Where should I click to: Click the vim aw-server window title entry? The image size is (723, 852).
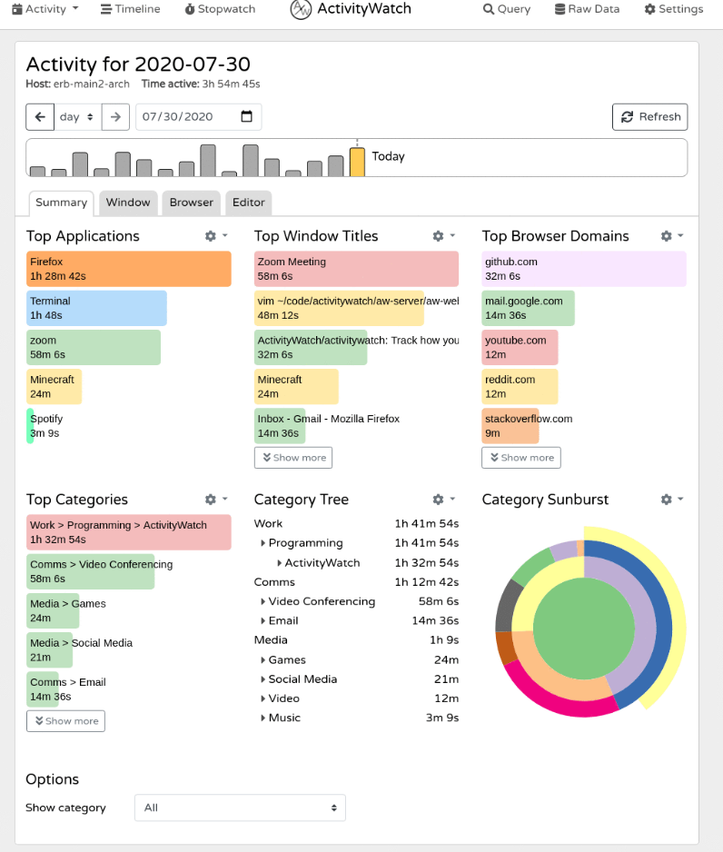point(356,308)
